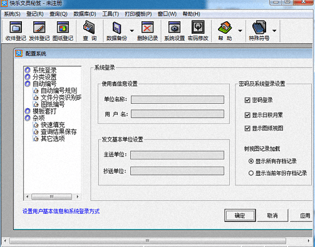Open the 系统(S) menu
315x247 pixels.
pos(12,14)
